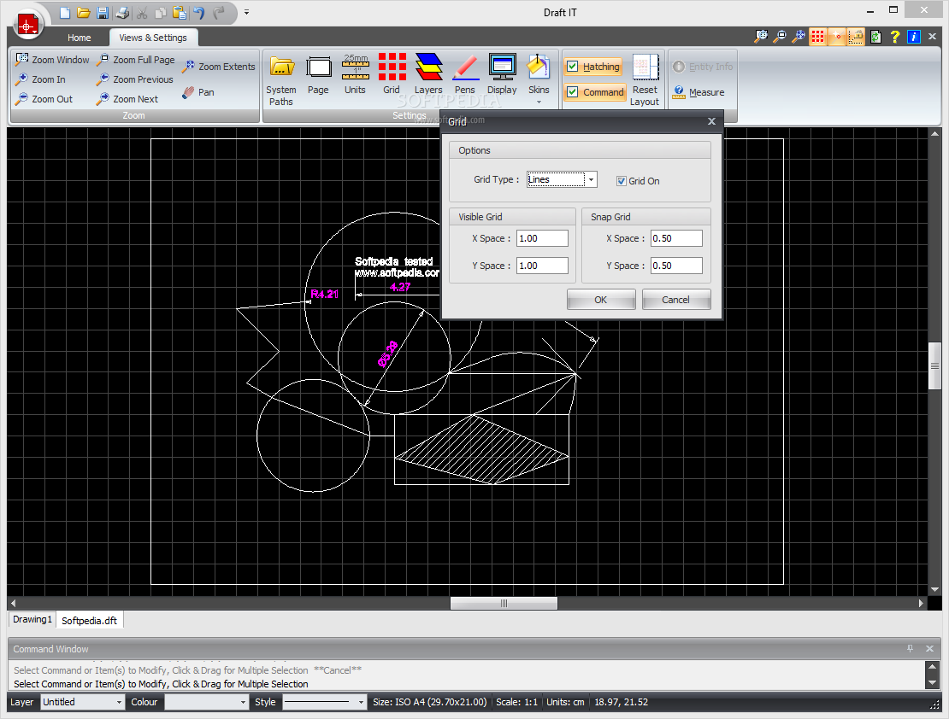949x719 pixels.
Task: Open the Layer dropdown showing Untitled
Action: pyautogui.click(x=83, y=702)
